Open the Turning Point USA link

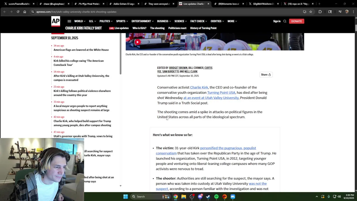tap(221, 93)
